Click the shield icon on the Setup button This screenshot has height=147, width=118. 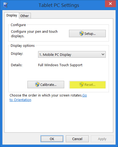coord(81,33)
